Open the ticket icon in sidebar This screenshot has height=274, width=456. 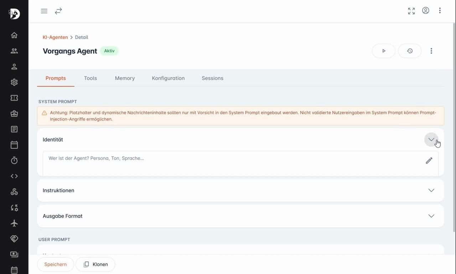[x=14, y=98]
